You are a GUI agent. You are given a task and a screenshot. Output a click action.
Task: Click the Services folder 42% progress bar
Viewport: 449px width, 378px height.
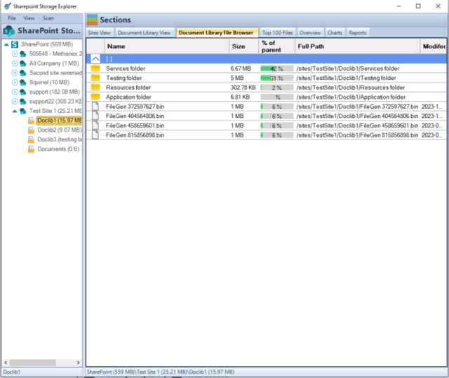click(x=276, y=69)
